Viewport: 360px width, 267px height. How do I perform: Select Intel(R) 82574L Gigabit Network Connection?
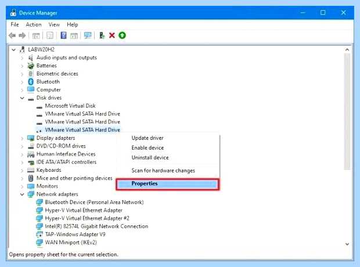96,226
